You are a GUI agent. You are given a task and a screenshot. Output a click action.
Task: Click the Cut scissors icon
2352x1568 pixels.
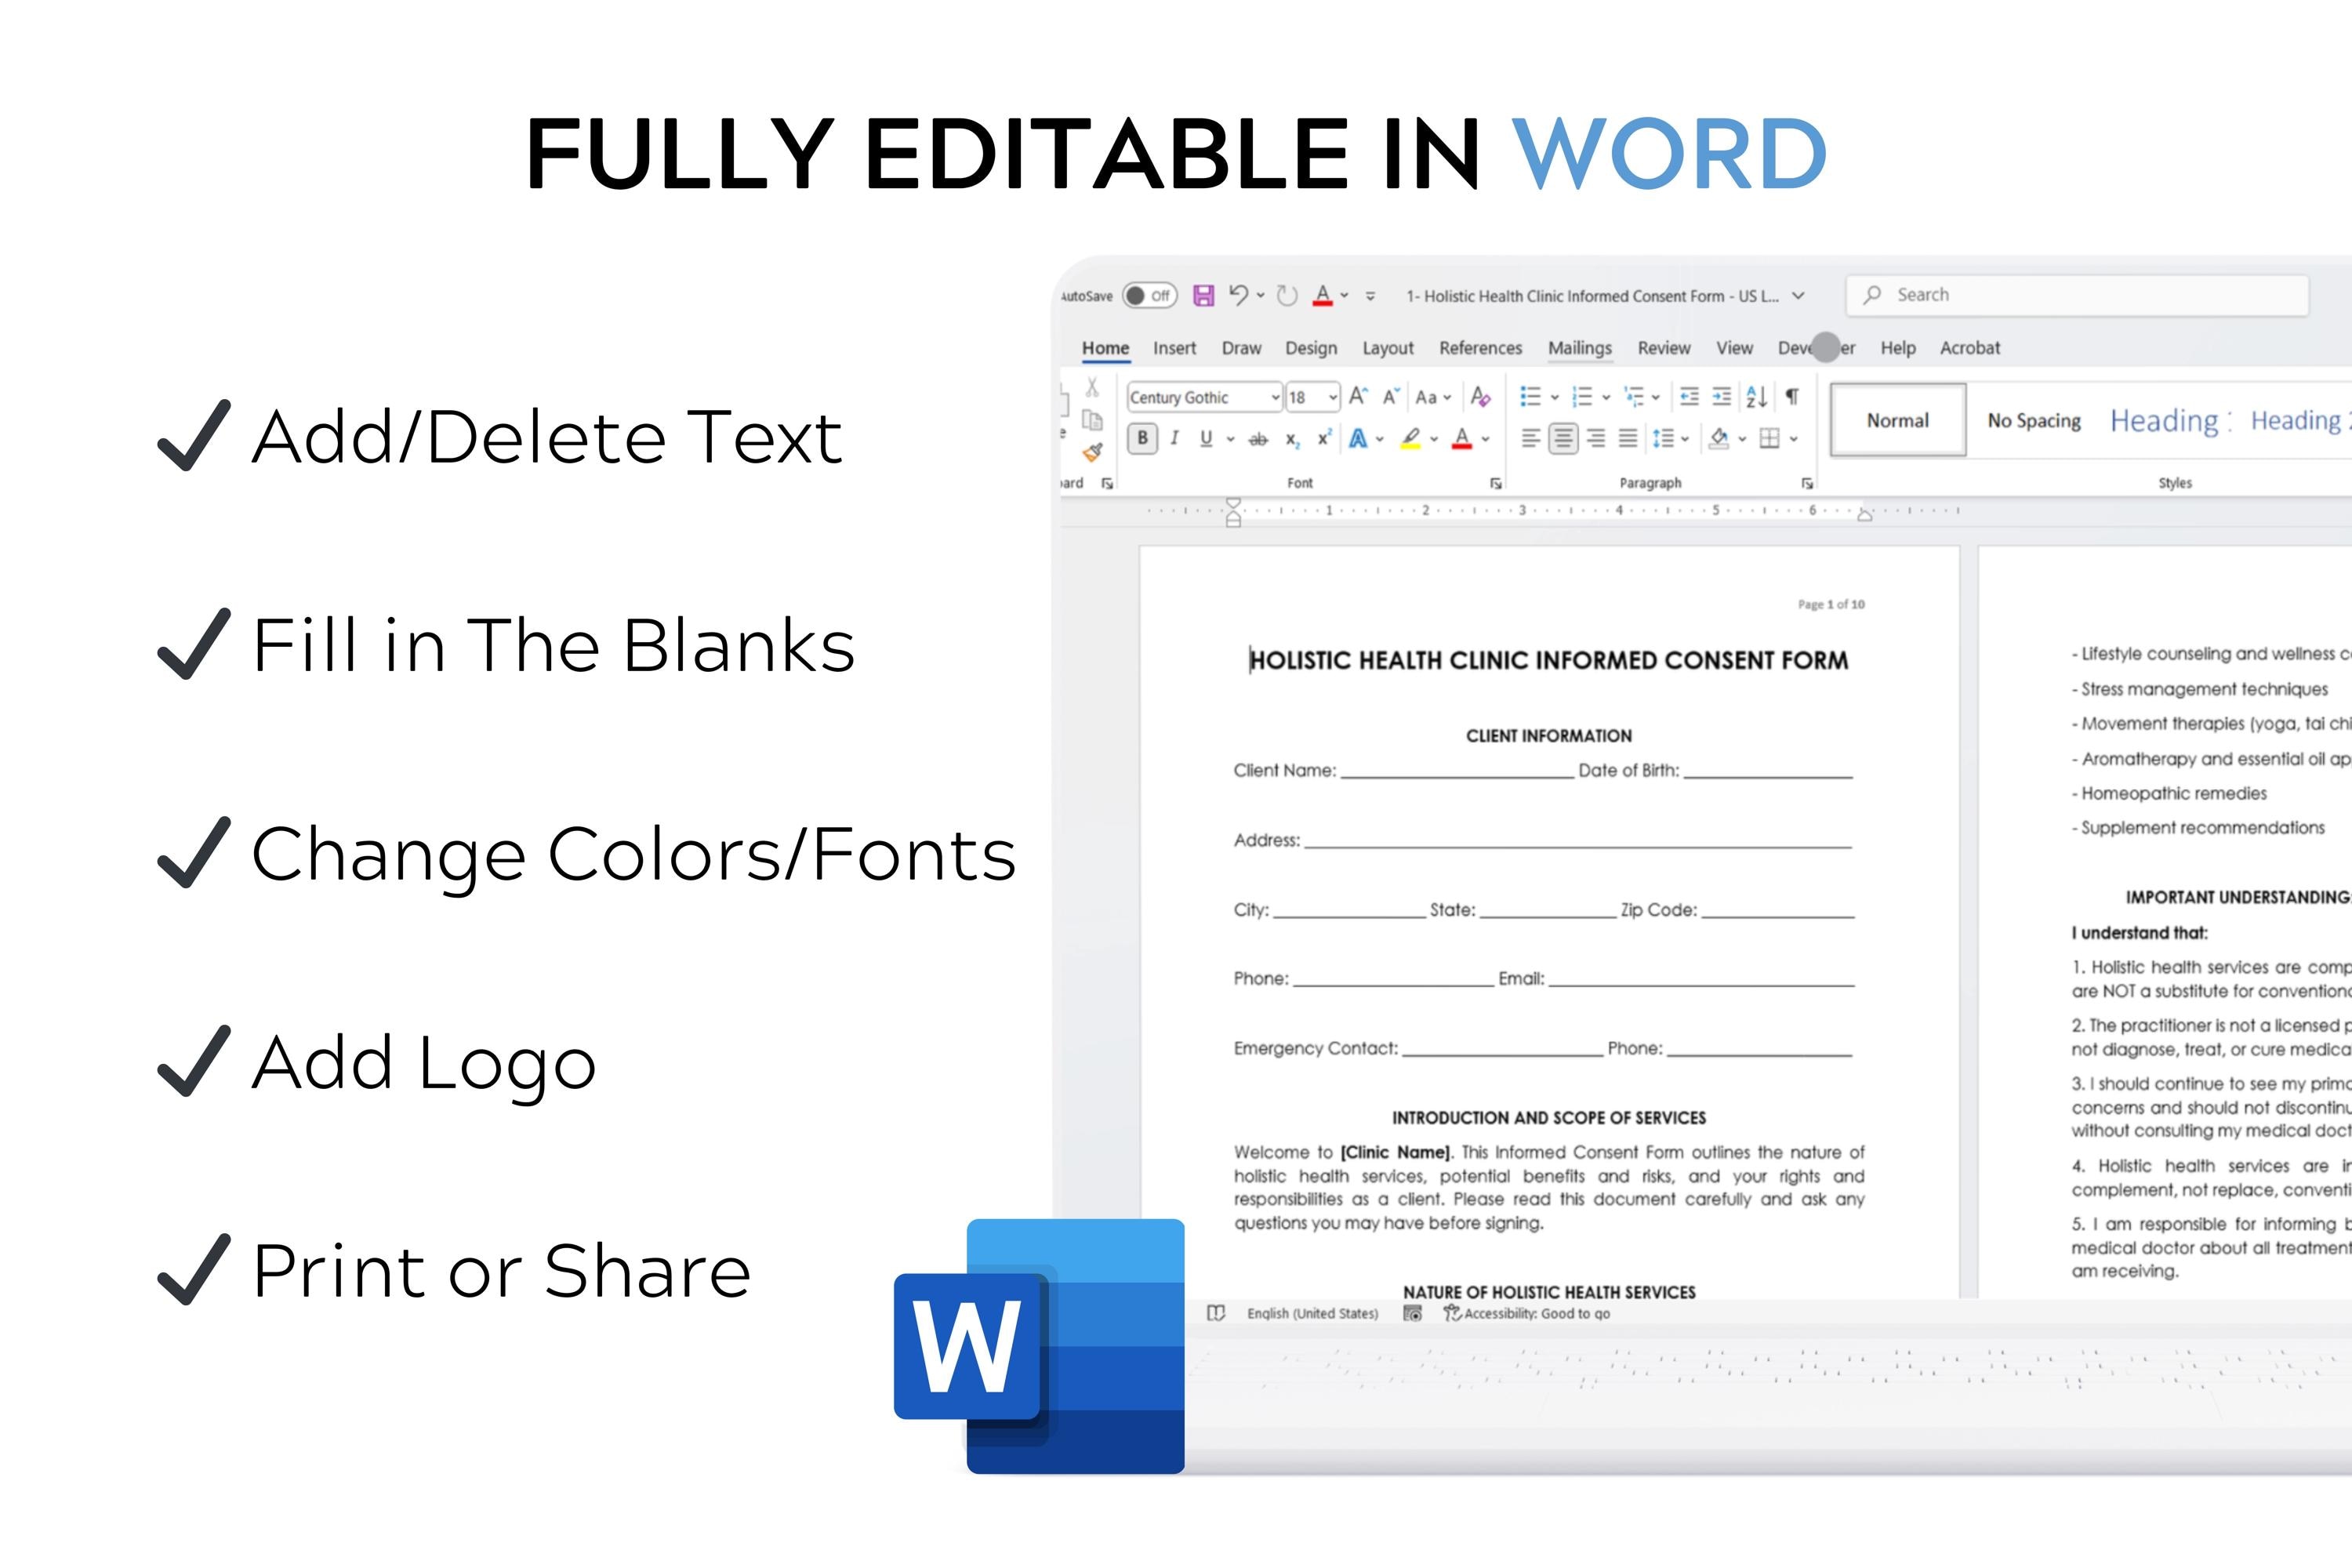tap(1092, 387)
